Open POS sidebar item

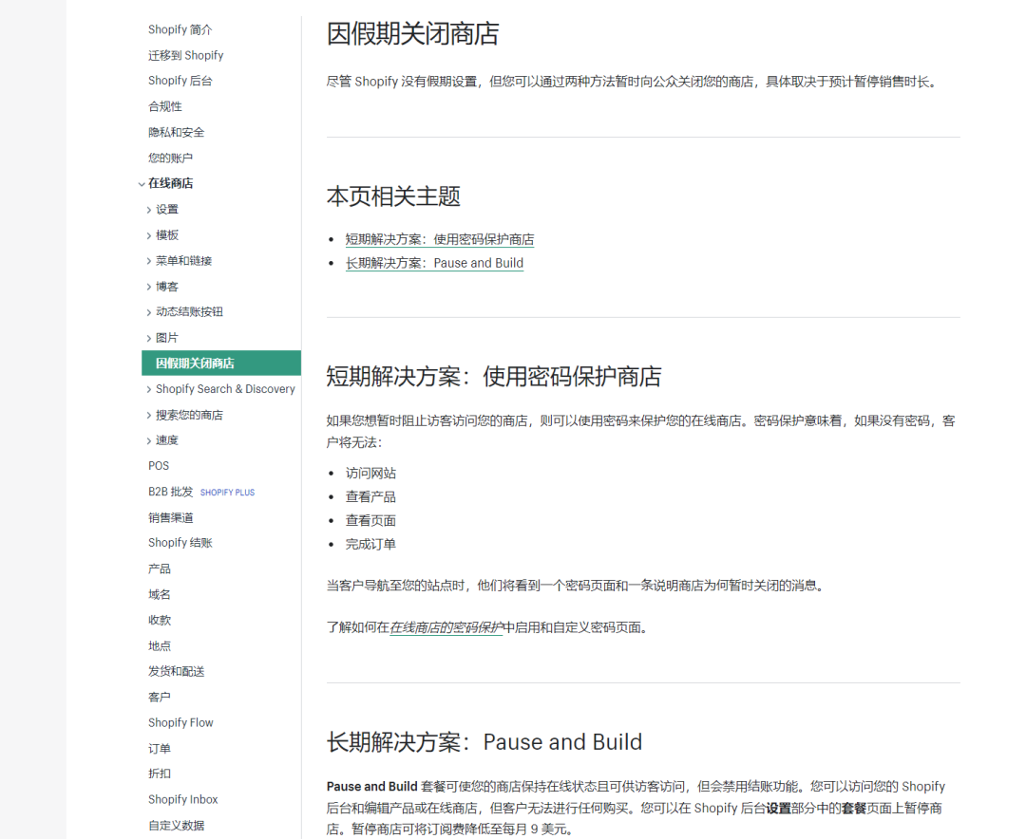click(159, 466)
